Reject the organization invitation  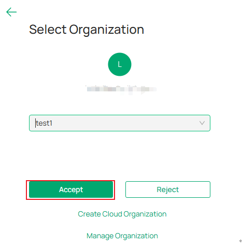pos(168,189)
